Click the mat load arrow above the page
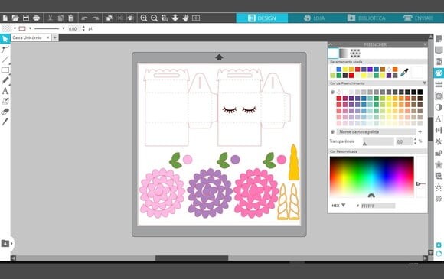This screenshot has height=279, width=444. 219,57
